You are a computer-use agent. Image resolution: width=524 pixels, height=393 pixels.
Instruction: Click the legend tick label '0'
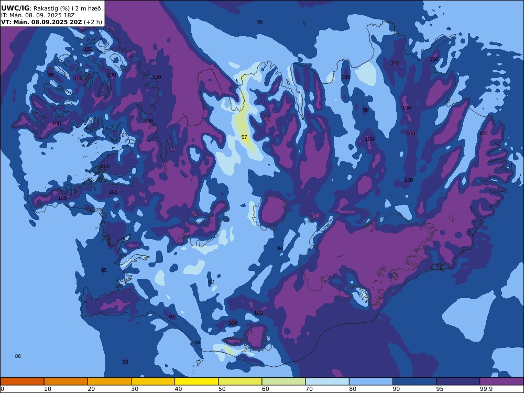click(x=2, y=389)
